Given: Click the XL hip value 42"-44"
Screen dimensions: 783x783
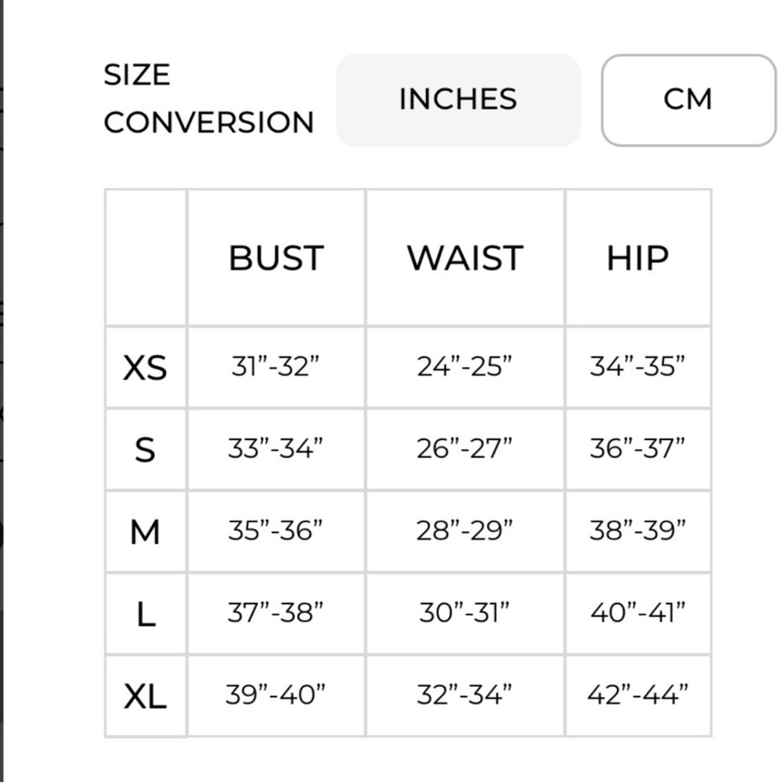Looking at the screenshot, I should point(637,694).
